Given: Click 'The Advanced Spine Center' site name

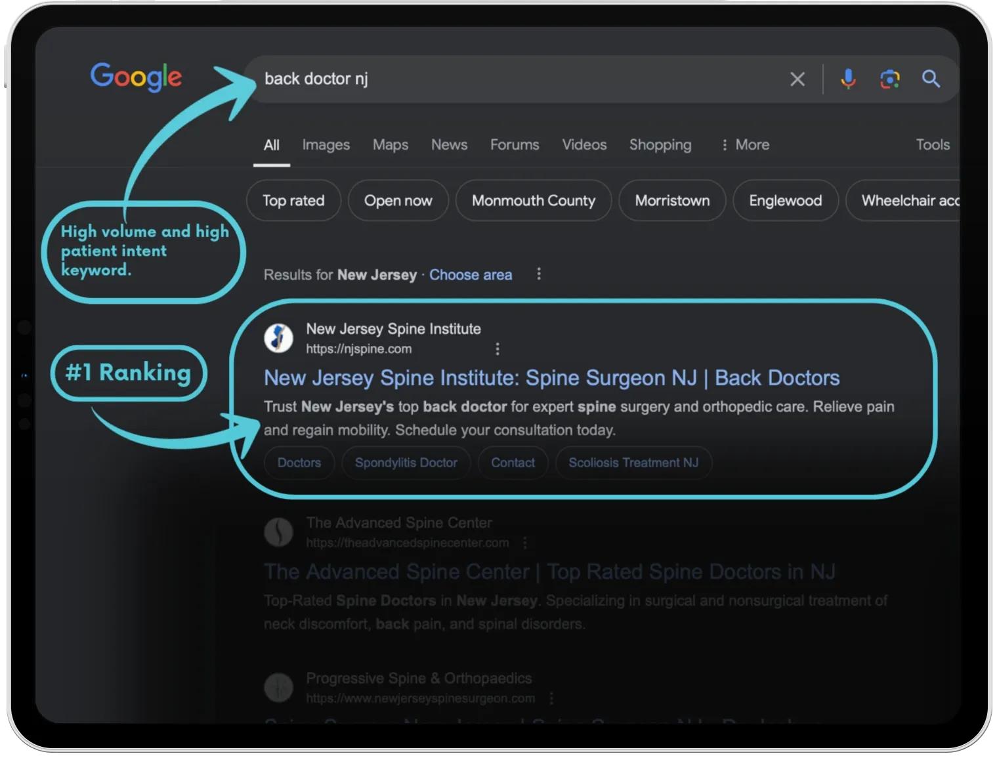Looking at the screenshot, I should (x=399, y=523).
